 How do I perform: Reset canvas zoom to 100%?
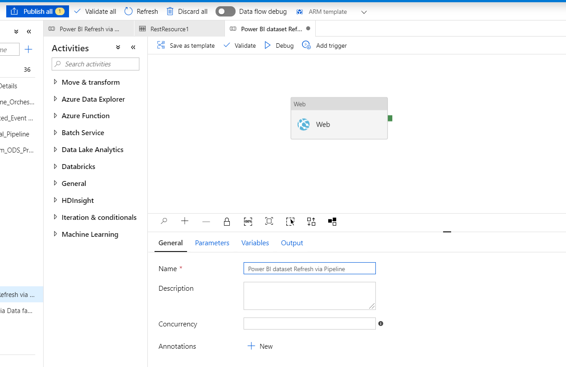[x=248, y=221]
